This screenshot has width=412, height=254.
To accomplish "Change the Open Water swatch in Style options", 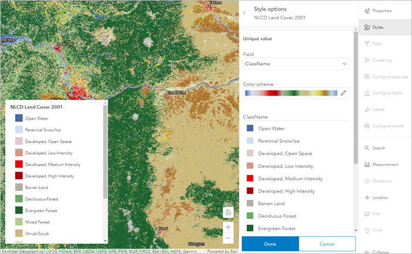I will [x=250, y=128].
